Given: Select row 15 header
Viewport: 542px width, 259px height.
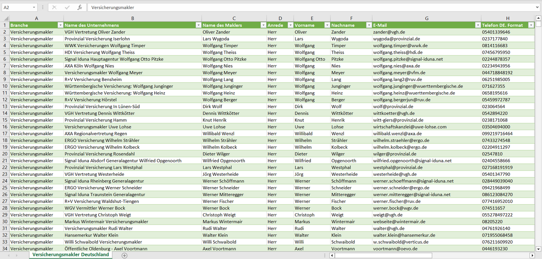Looking at the screenshot, I should click(x=5, y=120).
